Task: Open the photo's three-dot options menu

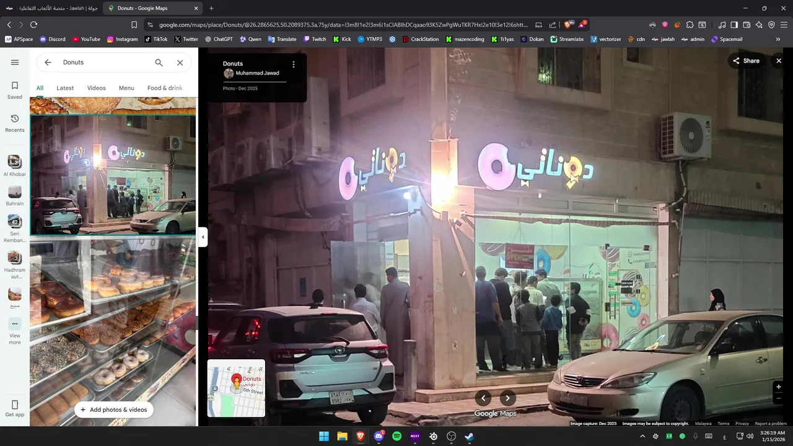Action: click(x=294, y=64)
